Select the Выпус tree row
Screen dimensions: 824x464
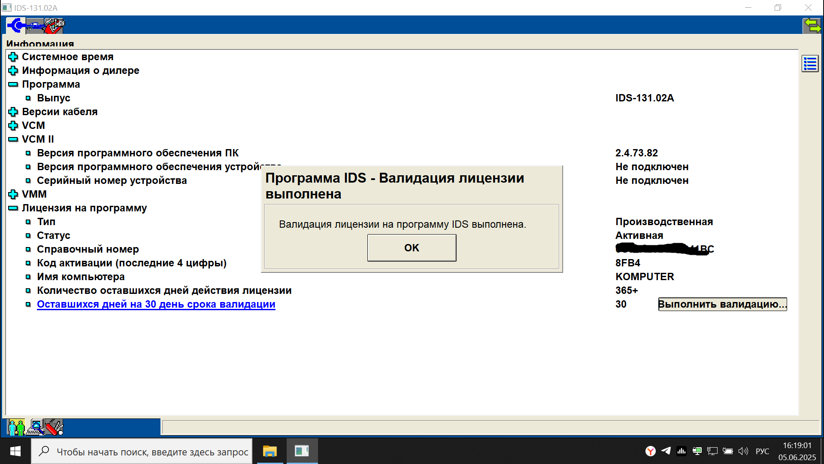(54, 98)
